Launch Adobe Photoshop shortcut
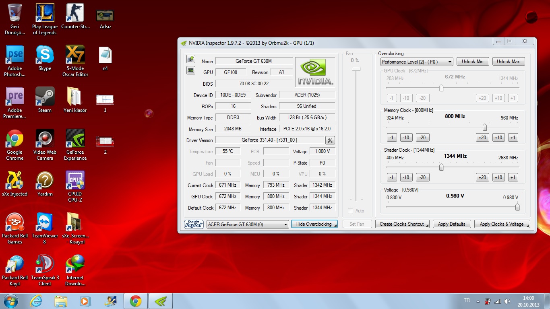This screenshot has width=550, height=309. tap(15, 61)
